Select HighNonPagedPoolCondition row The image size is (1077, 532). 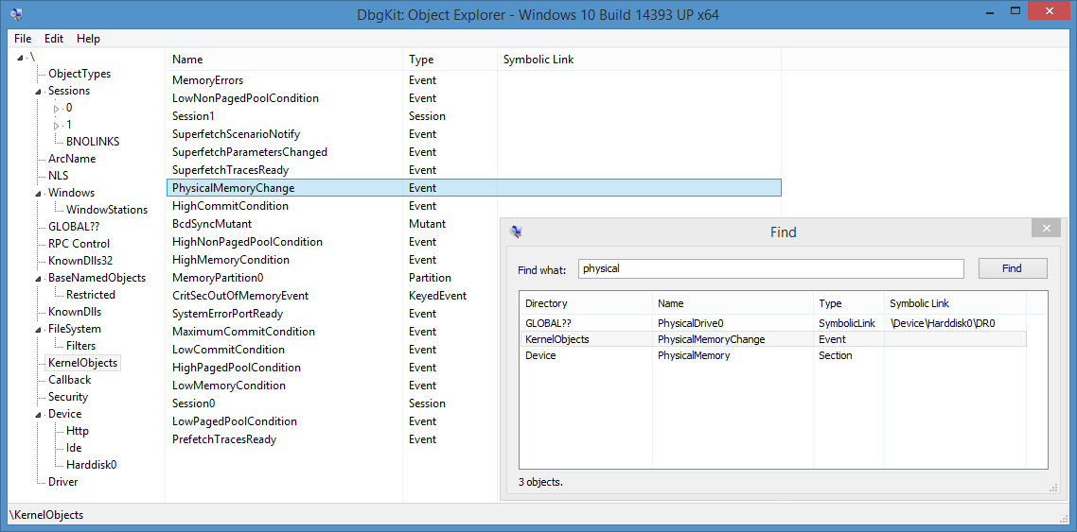[x=333, y=241]
